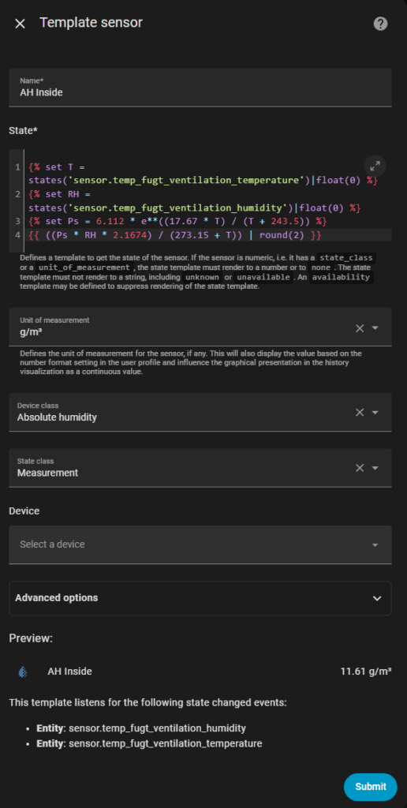Edit the Name field AH Inside
The image size is (407, 808).
coord(200,87)
